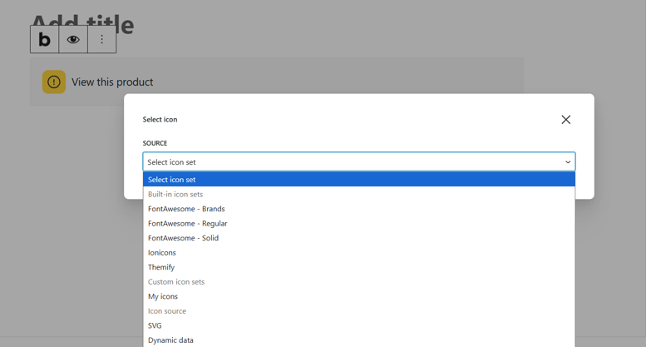Click the 'Select icon' dialog title
Screen dimensions: 646x347
click(160, 120)
